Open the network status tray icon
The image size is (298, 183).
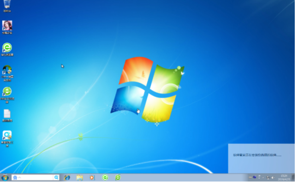tap(268, 177)
